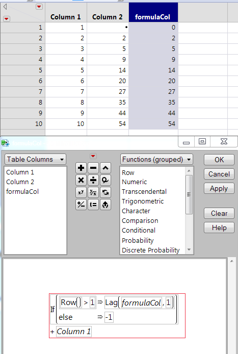Click the divide operator button
The width and height of the screenshot is (238, 354).
93,180
